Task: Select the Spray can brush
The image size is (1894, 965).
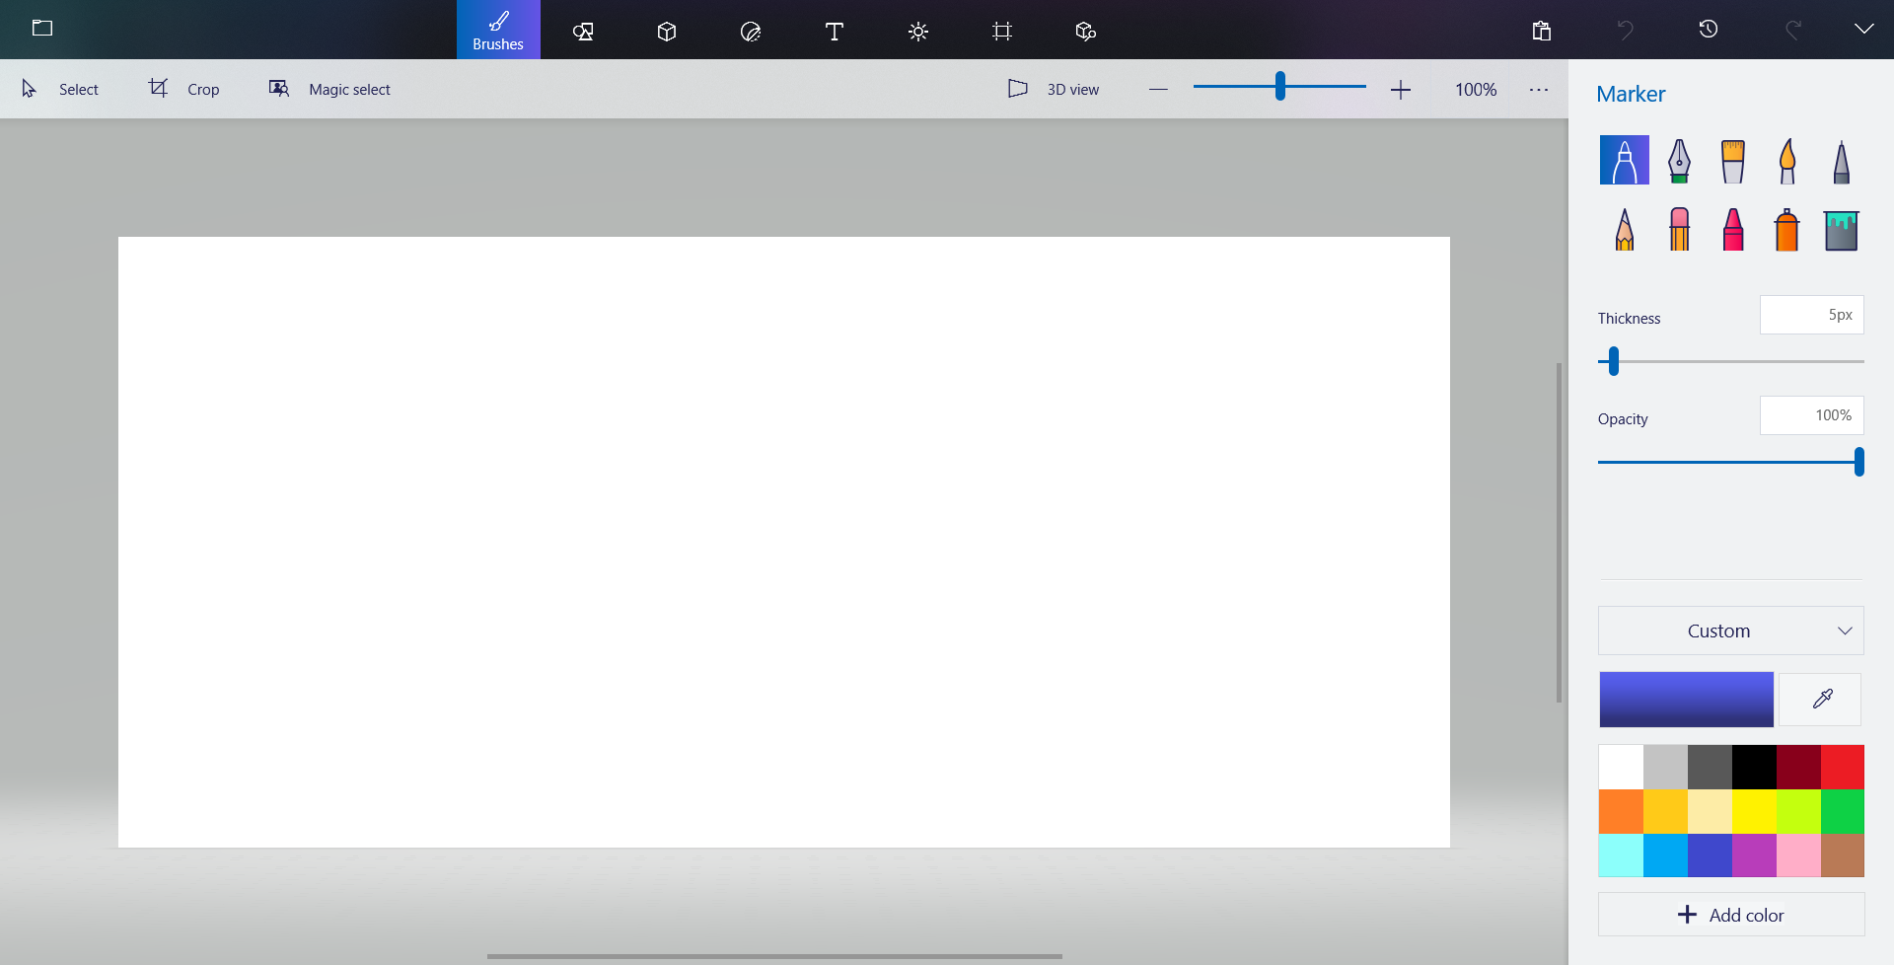Action: point(1786,229)
